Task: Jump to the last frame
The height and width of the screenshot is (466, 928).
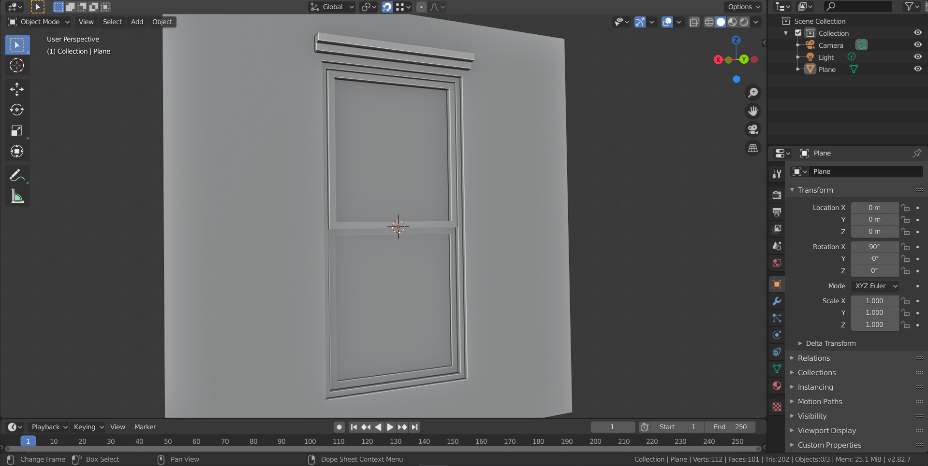Action: click(x=414, y=427)
